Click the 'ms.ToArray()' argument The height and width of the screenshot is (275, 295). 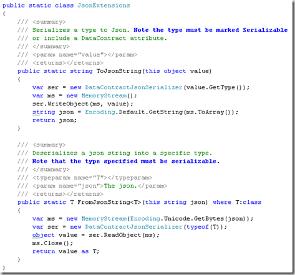pyautogui.click(x=210, y=112)
